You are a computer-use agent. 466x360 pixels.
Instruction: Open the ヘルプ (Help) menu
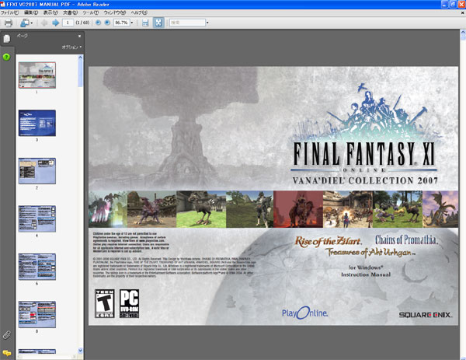139,12
